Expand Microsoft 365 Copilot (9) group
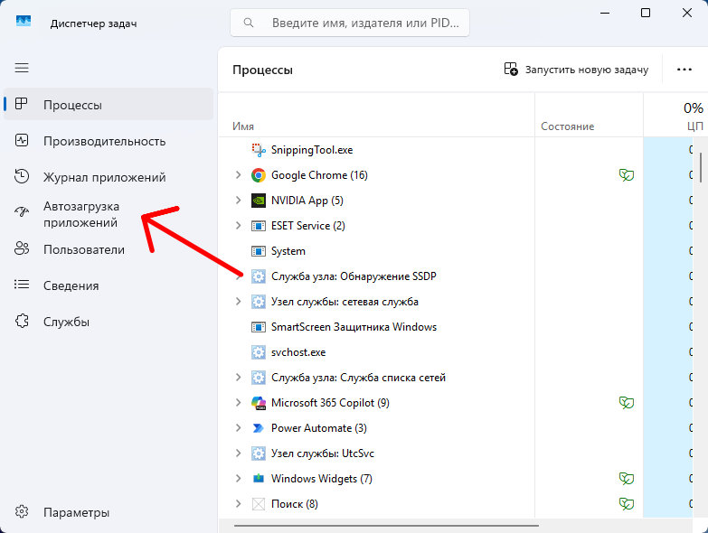This screenshot has width=708, height=533. 238,403
